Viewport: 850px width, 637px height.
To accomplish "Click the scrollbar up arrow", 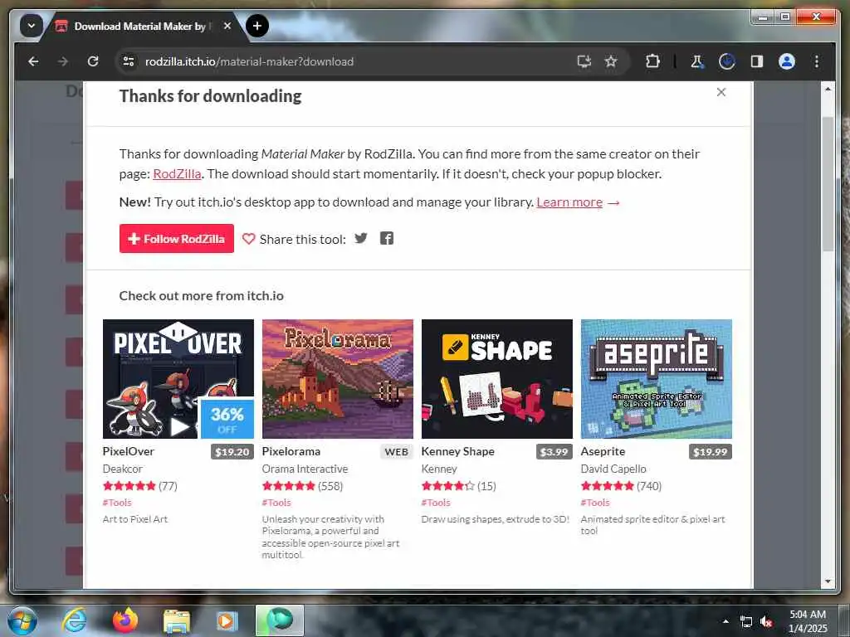I will tap(828, 88).
